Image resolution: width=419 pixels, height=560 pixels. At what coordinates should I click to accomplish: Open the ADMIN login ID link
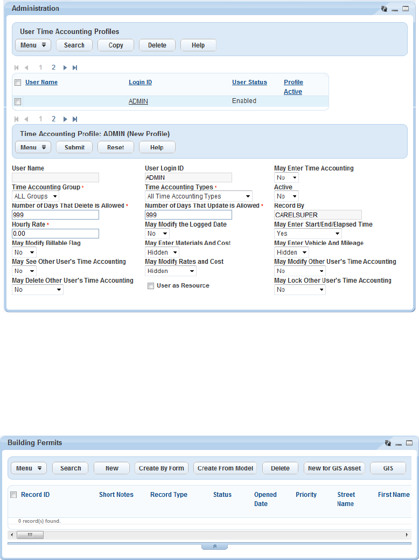tap(138, 101)
